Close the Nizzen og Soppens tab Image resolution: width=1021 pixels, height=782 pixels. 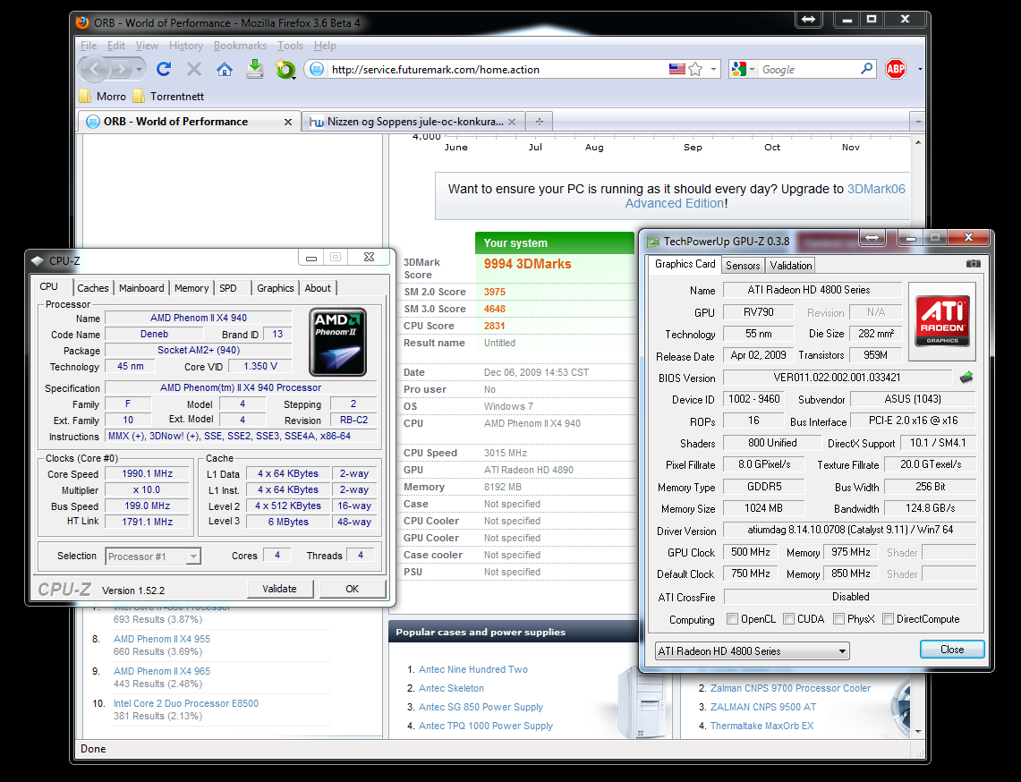[x=512, y=122]
